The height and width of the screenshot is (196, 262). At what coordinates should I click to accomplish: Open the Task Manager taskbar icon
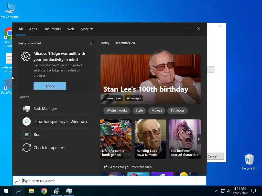click(x=69, y=191)
